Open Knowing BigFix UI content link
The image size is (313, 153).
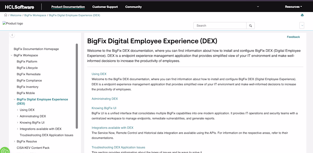pyautogui.click(x=104, y=108)
